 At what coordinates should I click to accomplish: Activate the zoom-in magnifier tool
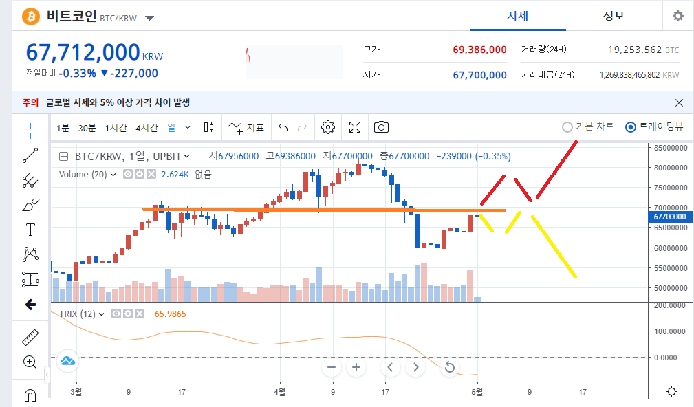pos(30,362)
